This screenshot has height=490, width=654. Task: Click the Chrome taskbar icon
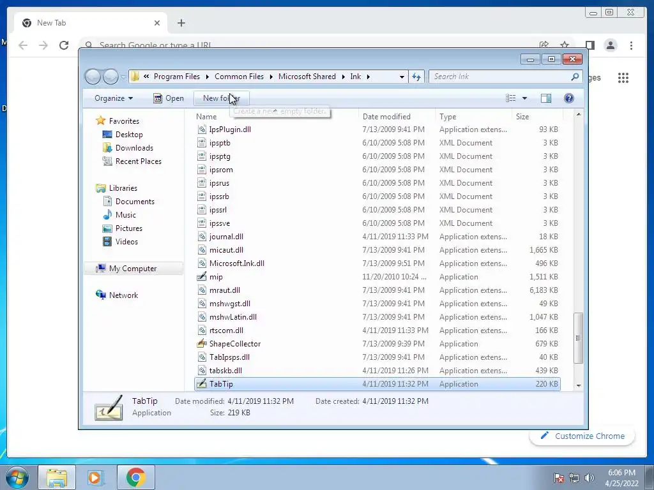pyautogui.click(x=135, y=477)
